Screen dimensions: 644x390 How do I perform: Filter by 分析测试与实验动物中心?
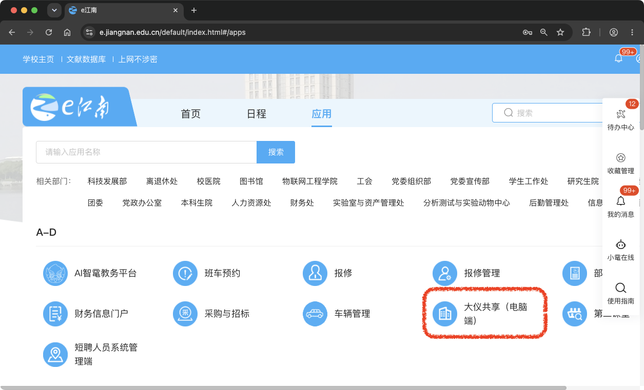point(467,203)
